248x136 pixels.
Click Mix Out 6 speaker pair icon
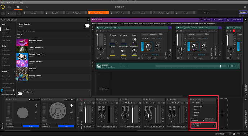(x=148, y=110)
